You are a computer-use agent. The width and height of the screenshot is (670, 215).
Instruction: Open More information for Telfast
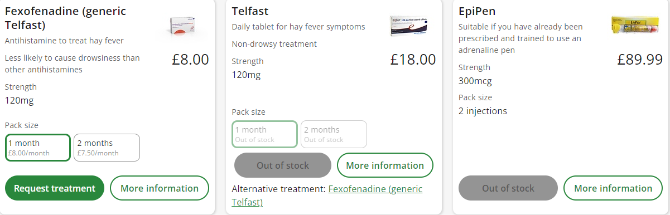[x=385, y=165]
